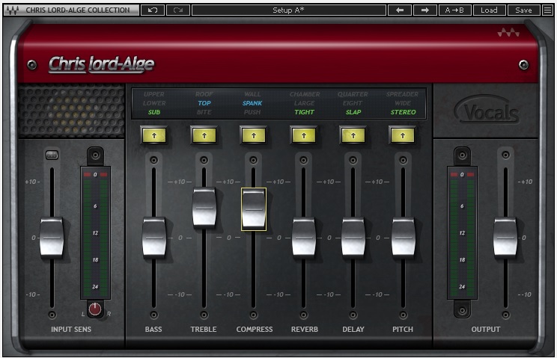The width and height of the screenshot is (557, 358).
Task: Click the Undo arrow button
Action: 153,10
